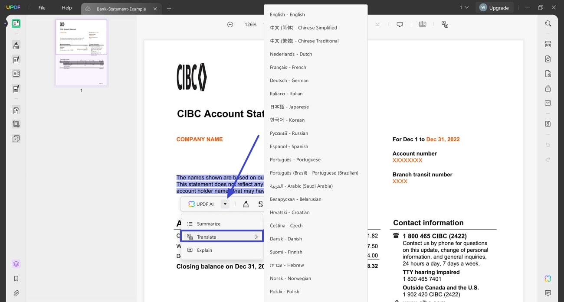Open search in the right sidebar
Viewport: 564px width, 302px height.
(548, 23)
